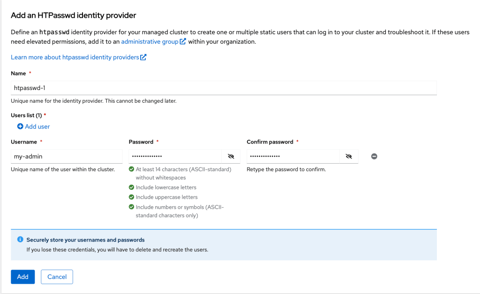Click green check beside 'Include lowercase letters'

point(131,188)
